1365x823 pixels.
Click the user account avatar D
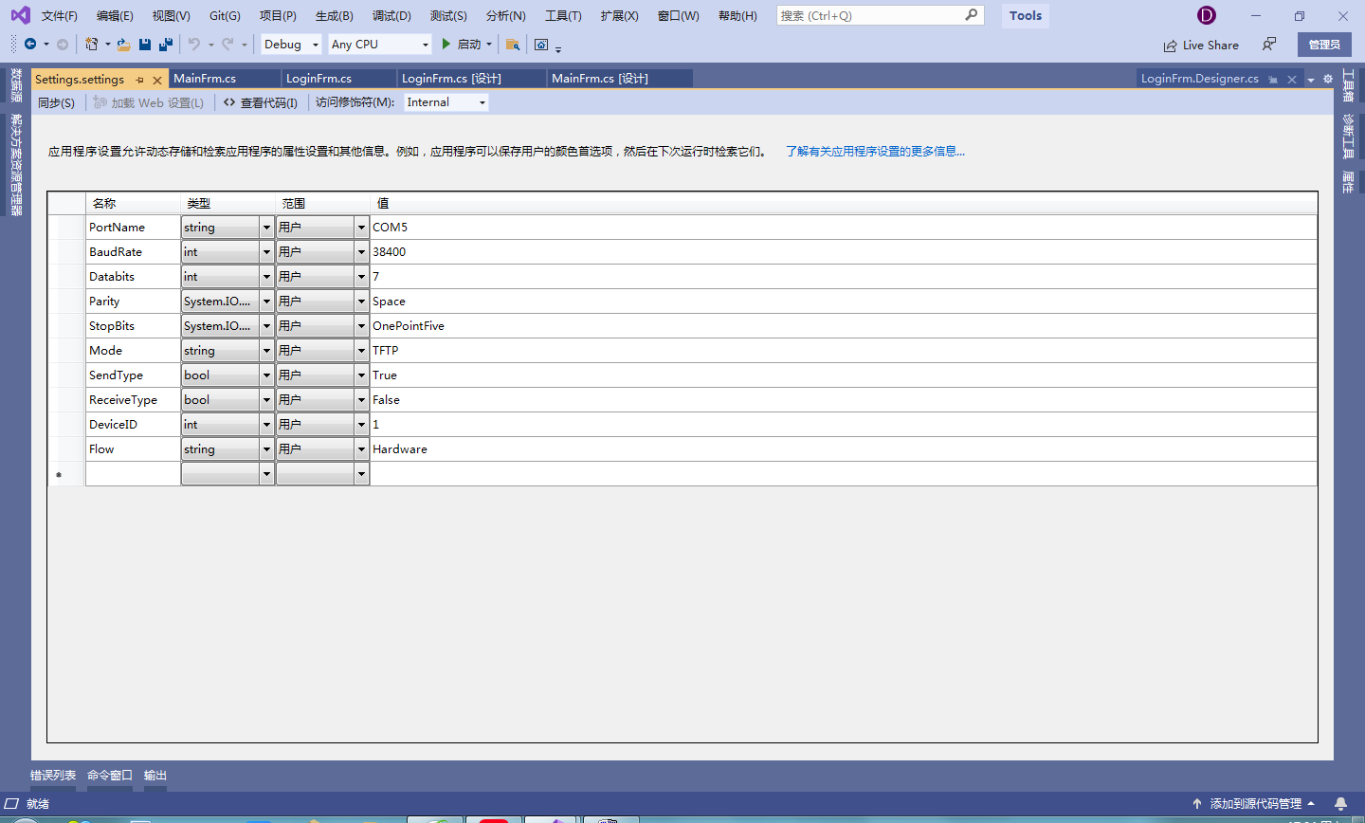click(x=1207, y=15)
